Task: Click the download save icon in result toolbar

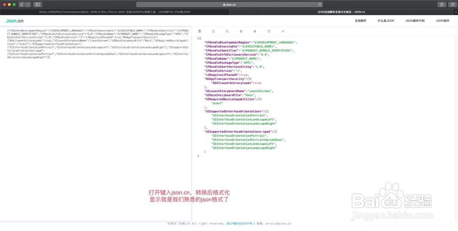Action: (x=255, y=31)
